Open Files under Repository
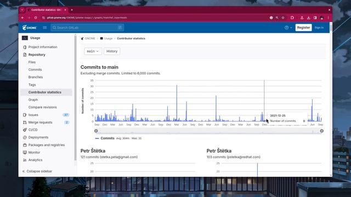The width and height of the screenshot is (351, 197). (x=32, y=62)
